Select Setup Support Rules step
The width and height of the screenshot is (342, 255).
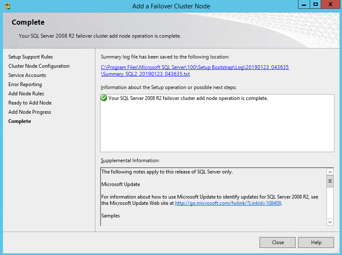pos(31,57)
